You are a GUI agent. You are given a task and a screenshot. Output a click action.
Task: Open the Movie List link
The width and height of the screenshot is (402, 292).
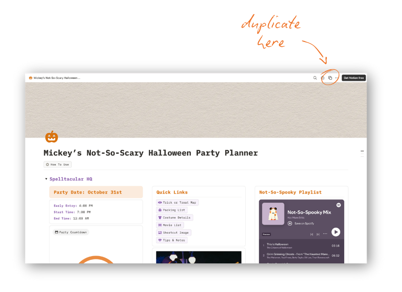point(170,225)
